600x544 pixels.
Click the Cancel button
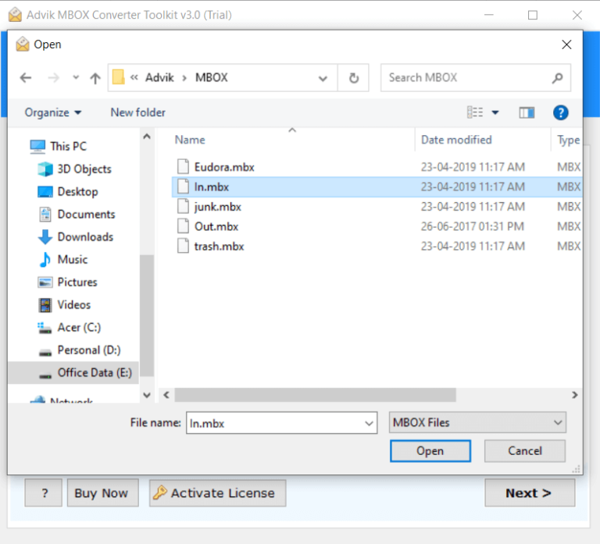(524, 450)
